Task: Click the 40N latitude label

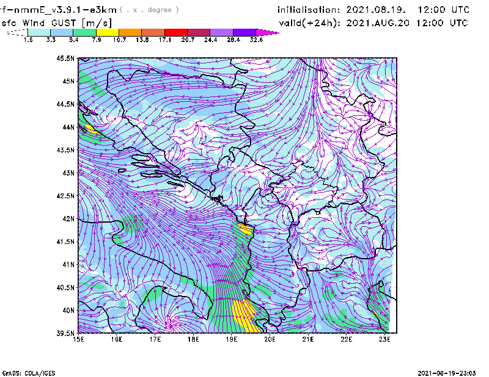Action: tap(68, 311)
